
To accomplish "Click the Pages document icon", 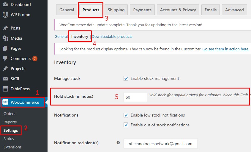I will coord(5,48).
